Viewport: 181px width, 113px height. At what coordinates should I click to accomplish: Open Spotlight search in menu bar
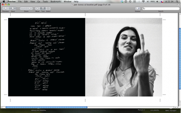177,2
